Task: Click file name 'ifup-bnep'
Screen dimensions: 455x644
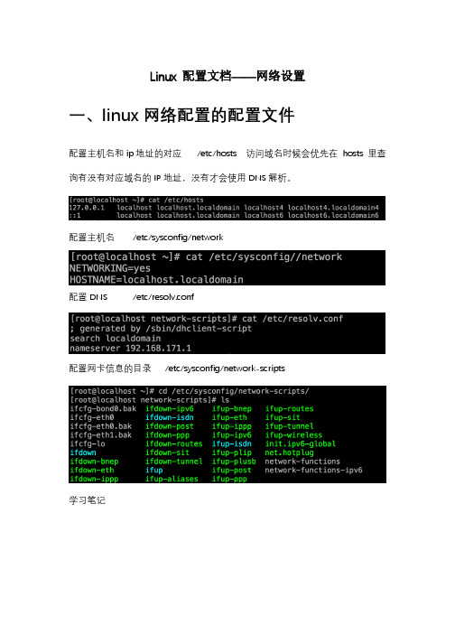Action: pyautogui.click(x=232, y=408)
